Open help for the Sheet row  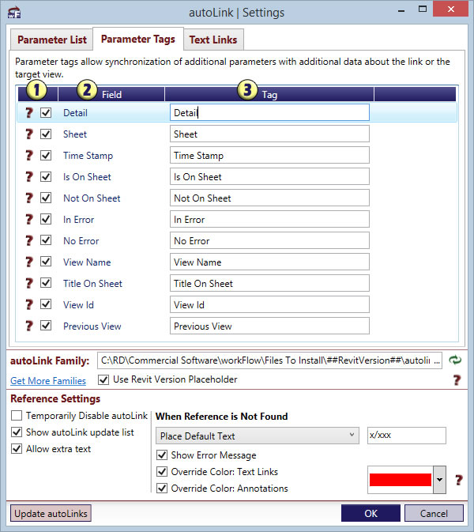tap(29, 134)
